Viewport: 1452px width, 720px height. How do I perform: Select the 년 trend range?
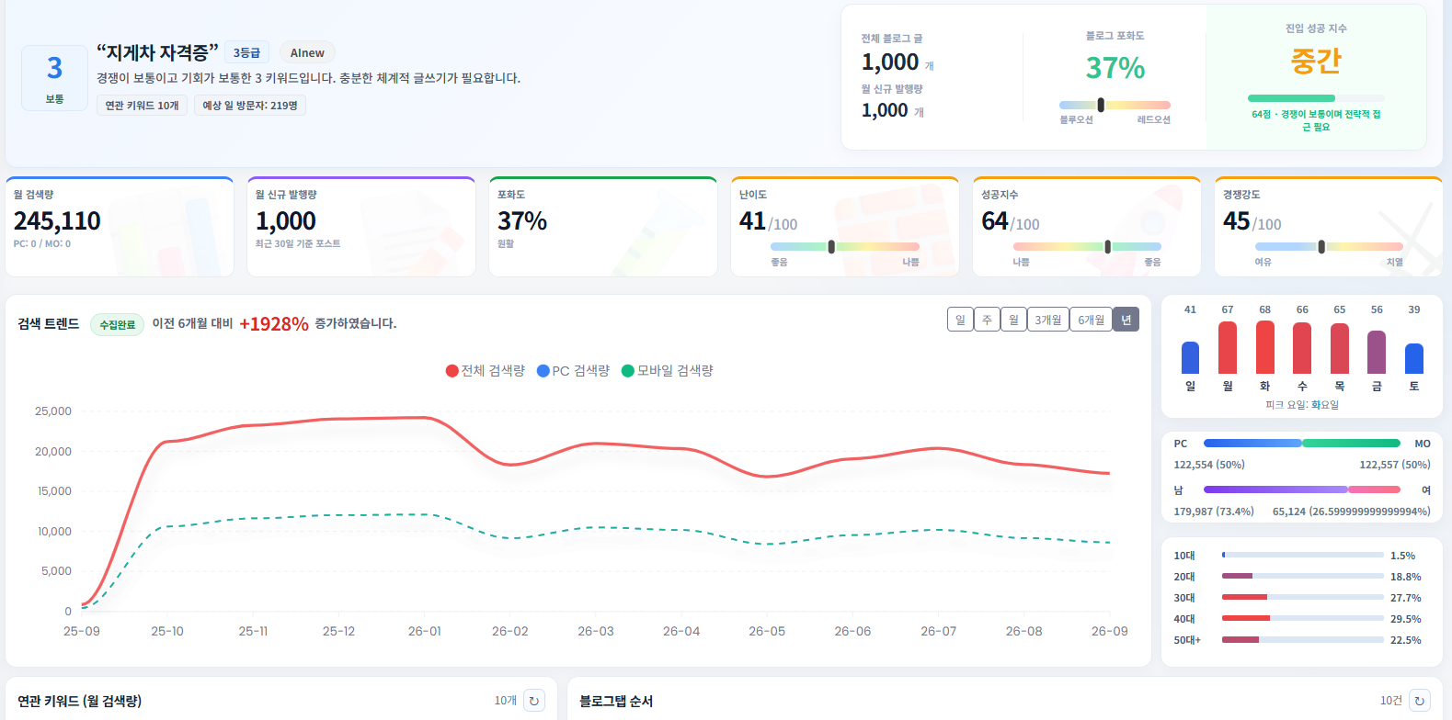point(1126,320)
